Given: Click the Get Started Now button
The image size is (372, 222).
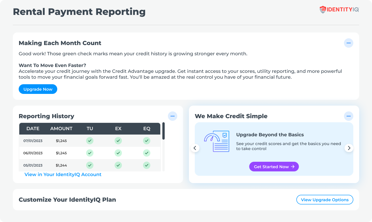Looking at the screenshot, I should (274, 166).
